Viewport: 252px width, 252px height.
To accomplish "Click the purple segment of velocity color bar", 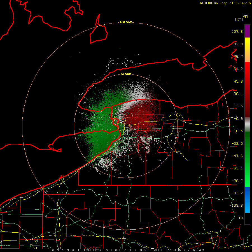I will 247,31.
